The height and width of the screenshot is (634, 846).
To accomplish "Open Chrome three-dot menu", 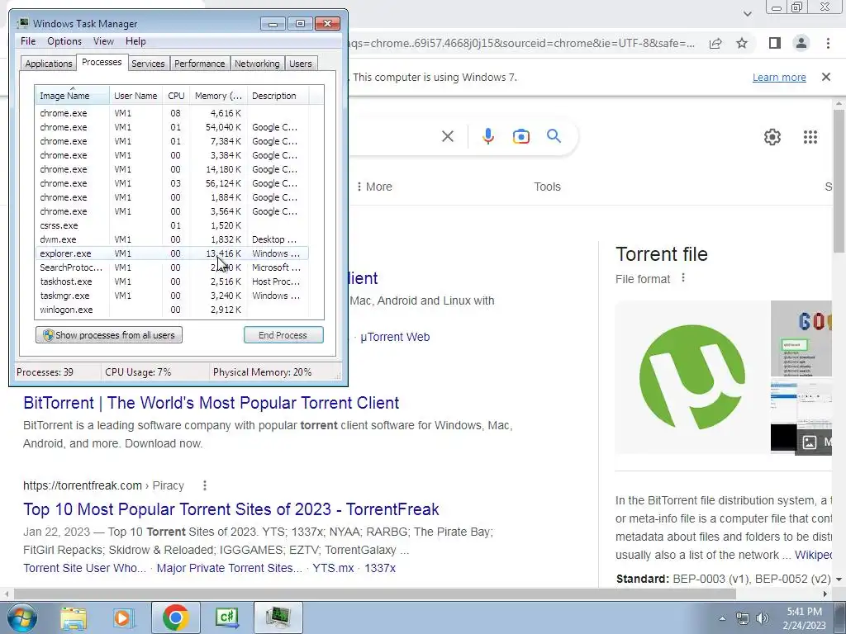I will (828, 43).
